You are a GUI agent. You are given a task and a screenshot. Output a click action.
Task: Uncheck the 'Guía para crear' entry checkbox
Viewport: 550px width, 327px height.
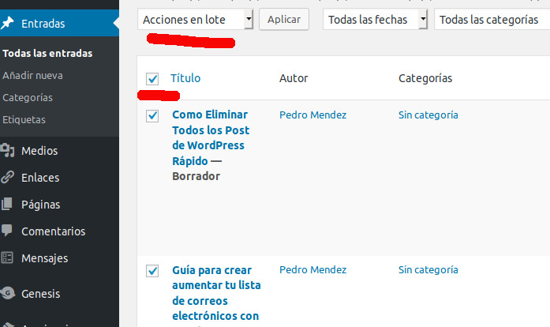152,271
